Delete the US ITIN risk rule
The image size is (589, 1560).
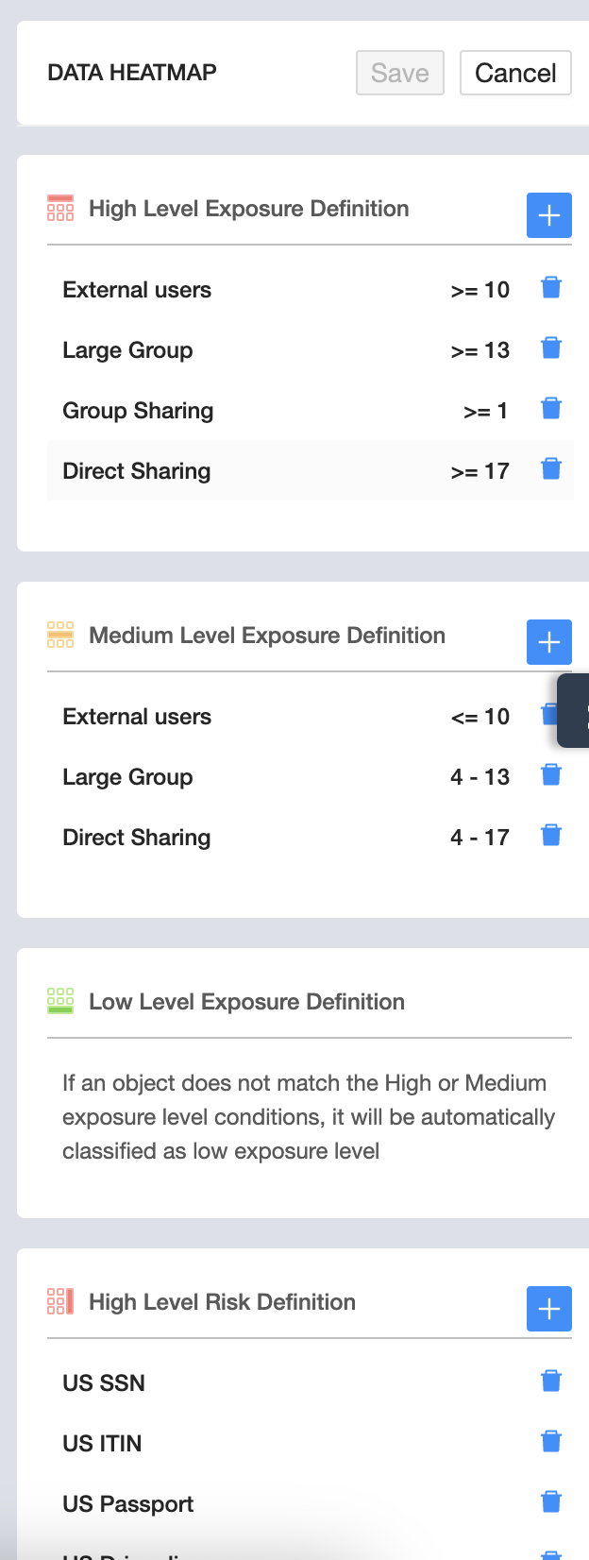[551, 1442]
